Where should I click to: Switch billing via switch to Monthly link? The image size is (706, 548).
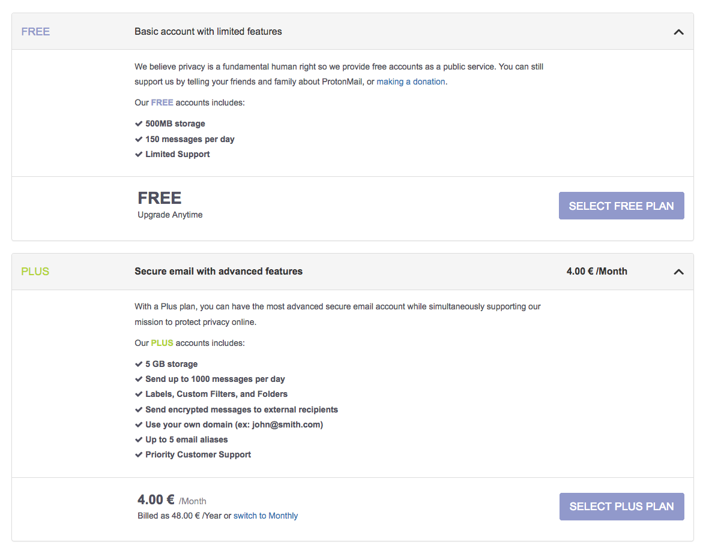[265, 516]
